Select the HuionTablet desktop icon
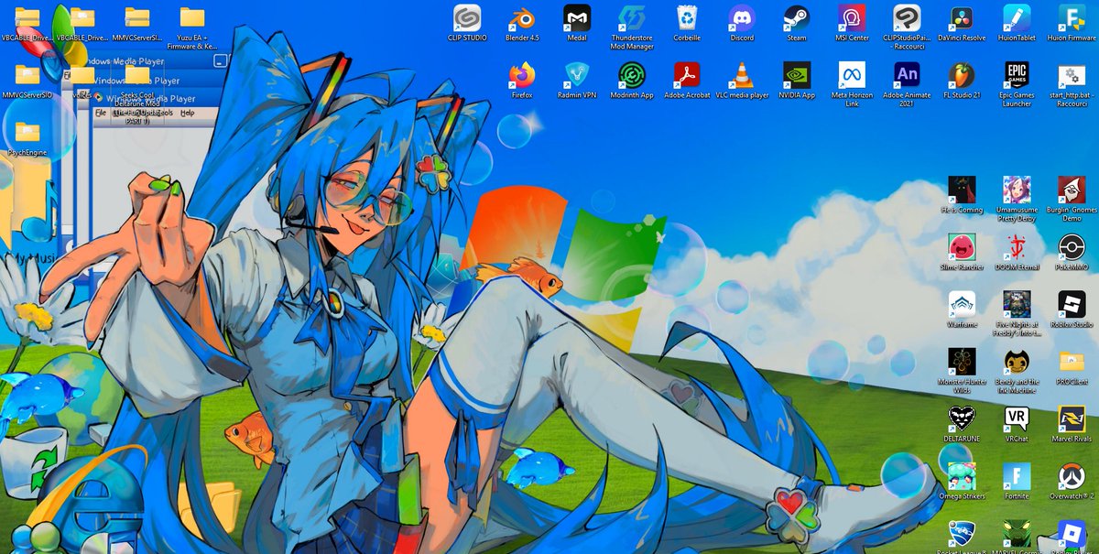The height and width of the screenshot is (554, 1099). [1017, 17]
